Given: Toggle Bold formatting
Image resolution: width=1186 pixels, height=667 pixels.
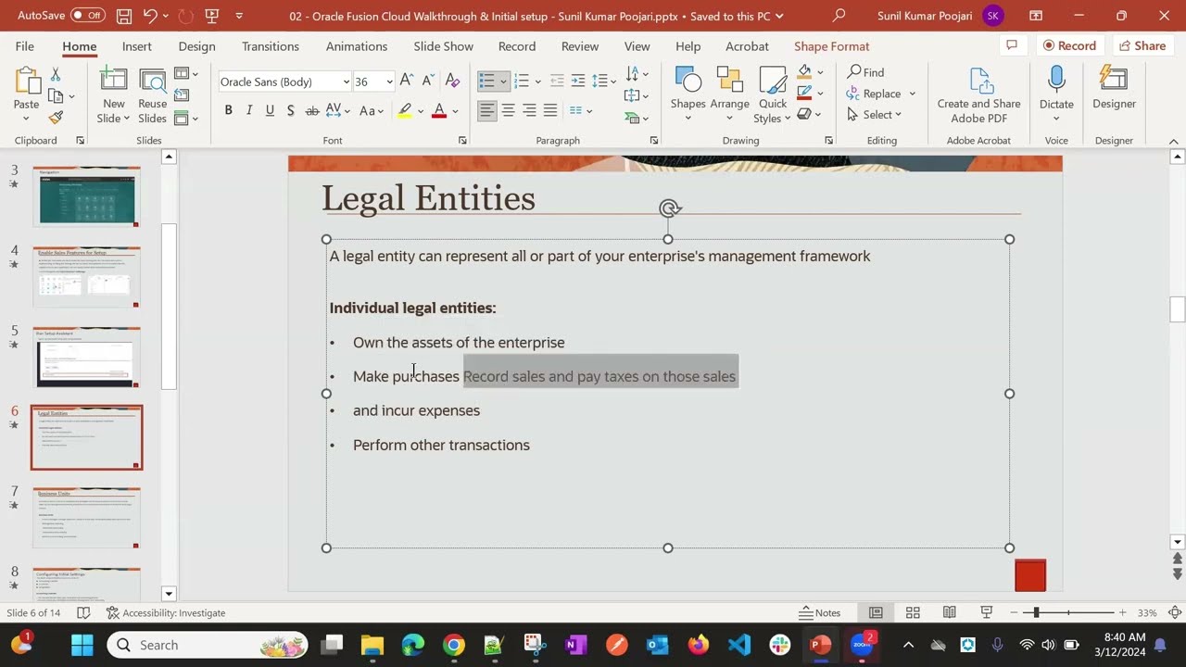Looking at the screenshot, I should (x=228, y=110).
